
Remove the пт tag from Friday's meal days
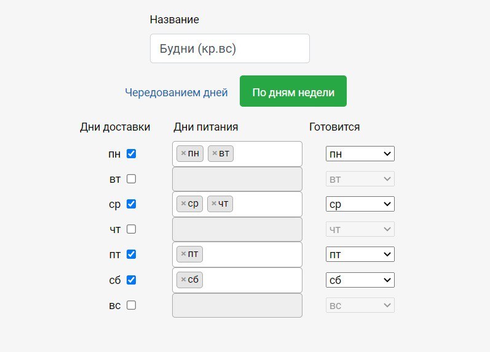183,254
